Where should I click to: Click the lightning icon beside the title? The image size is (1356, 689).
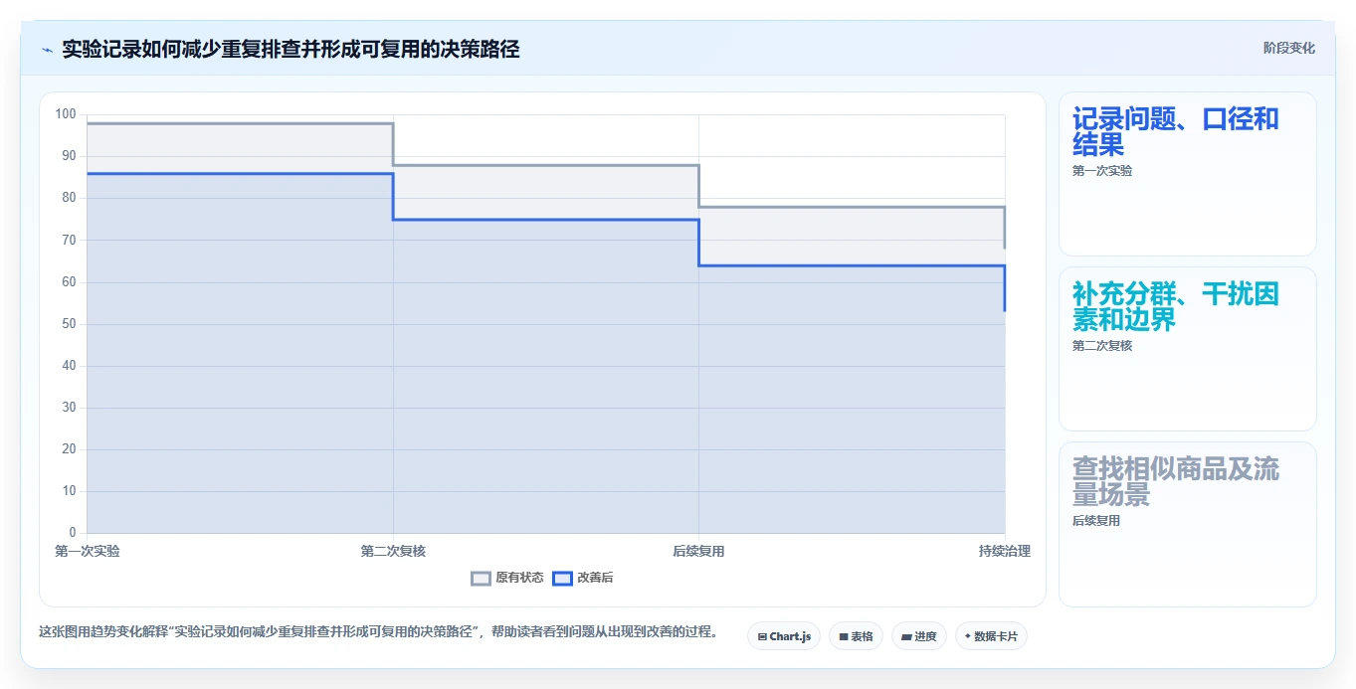point(47,49)
